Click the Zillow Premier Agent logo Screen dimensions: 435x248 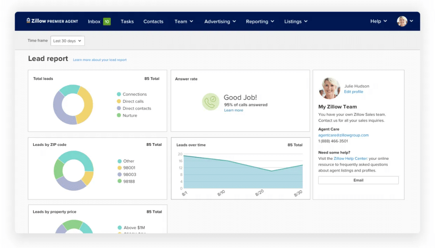(x=52, y=21)
